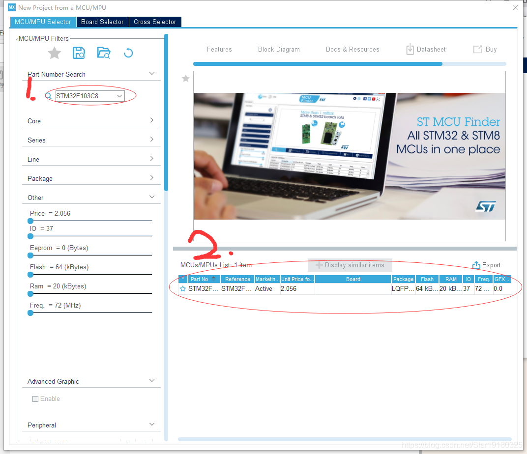Sort by Freq. column header
The image size is (527, 454).
[x=484, y=279]
